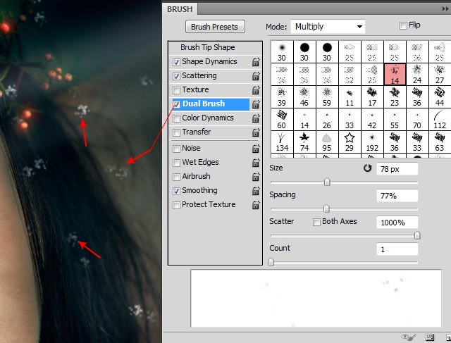451x343 pixels.
Task: Select the 112 curved stroke brush tip
Action: (x=440, y=120)
